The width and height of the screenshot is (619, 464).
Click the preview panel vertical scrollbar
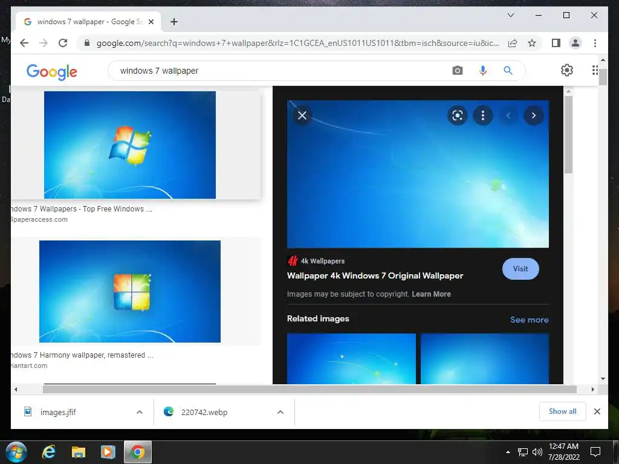pos(568,135)
